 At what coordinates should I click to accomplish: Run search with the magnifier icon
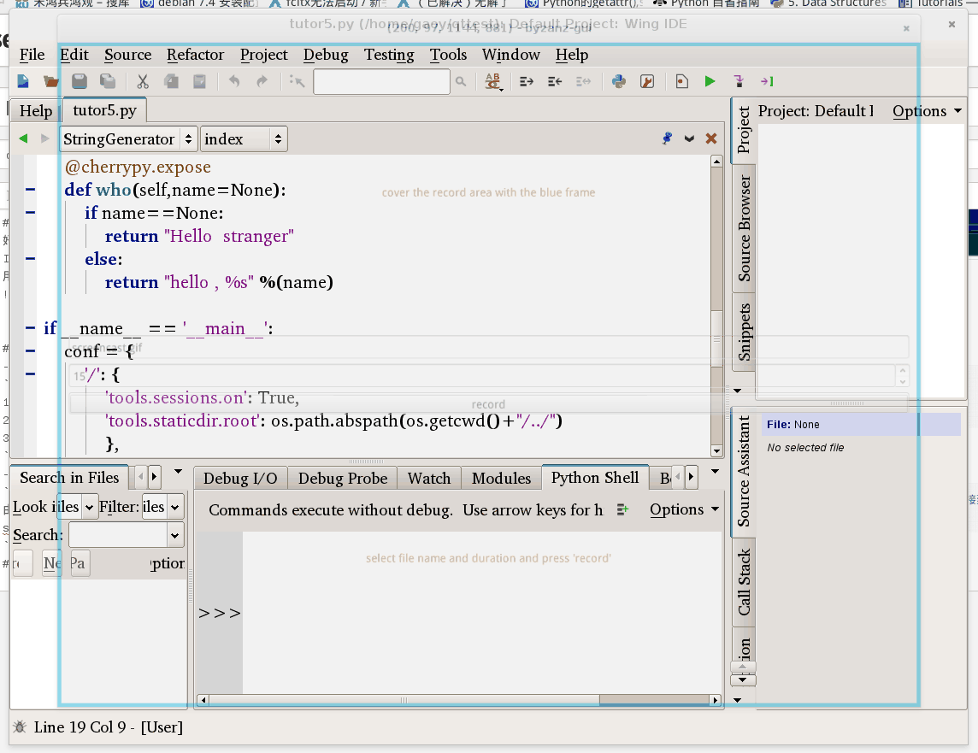pos(461,80)
